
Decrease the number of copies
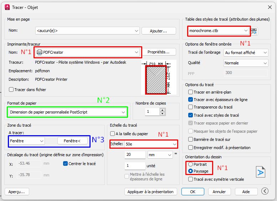point(162,113)
